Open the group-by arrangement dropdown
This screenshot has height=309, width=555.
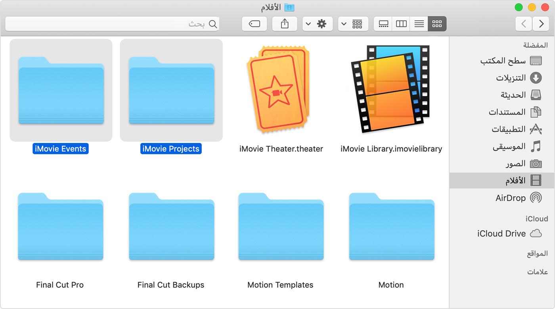click(353, 24)
